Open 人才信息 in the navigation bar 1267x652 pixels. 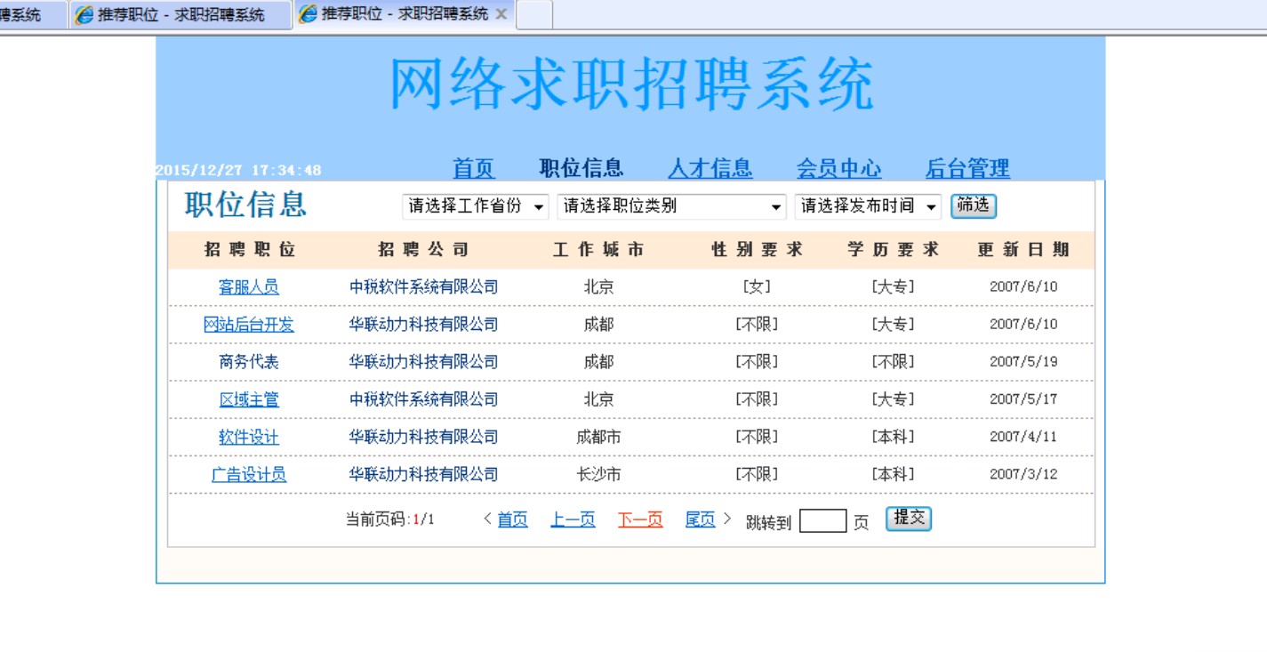click(710, 168)
